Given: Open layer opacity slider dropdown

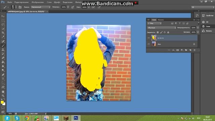Looking at the screenshot, I should (x=198, y=28).
